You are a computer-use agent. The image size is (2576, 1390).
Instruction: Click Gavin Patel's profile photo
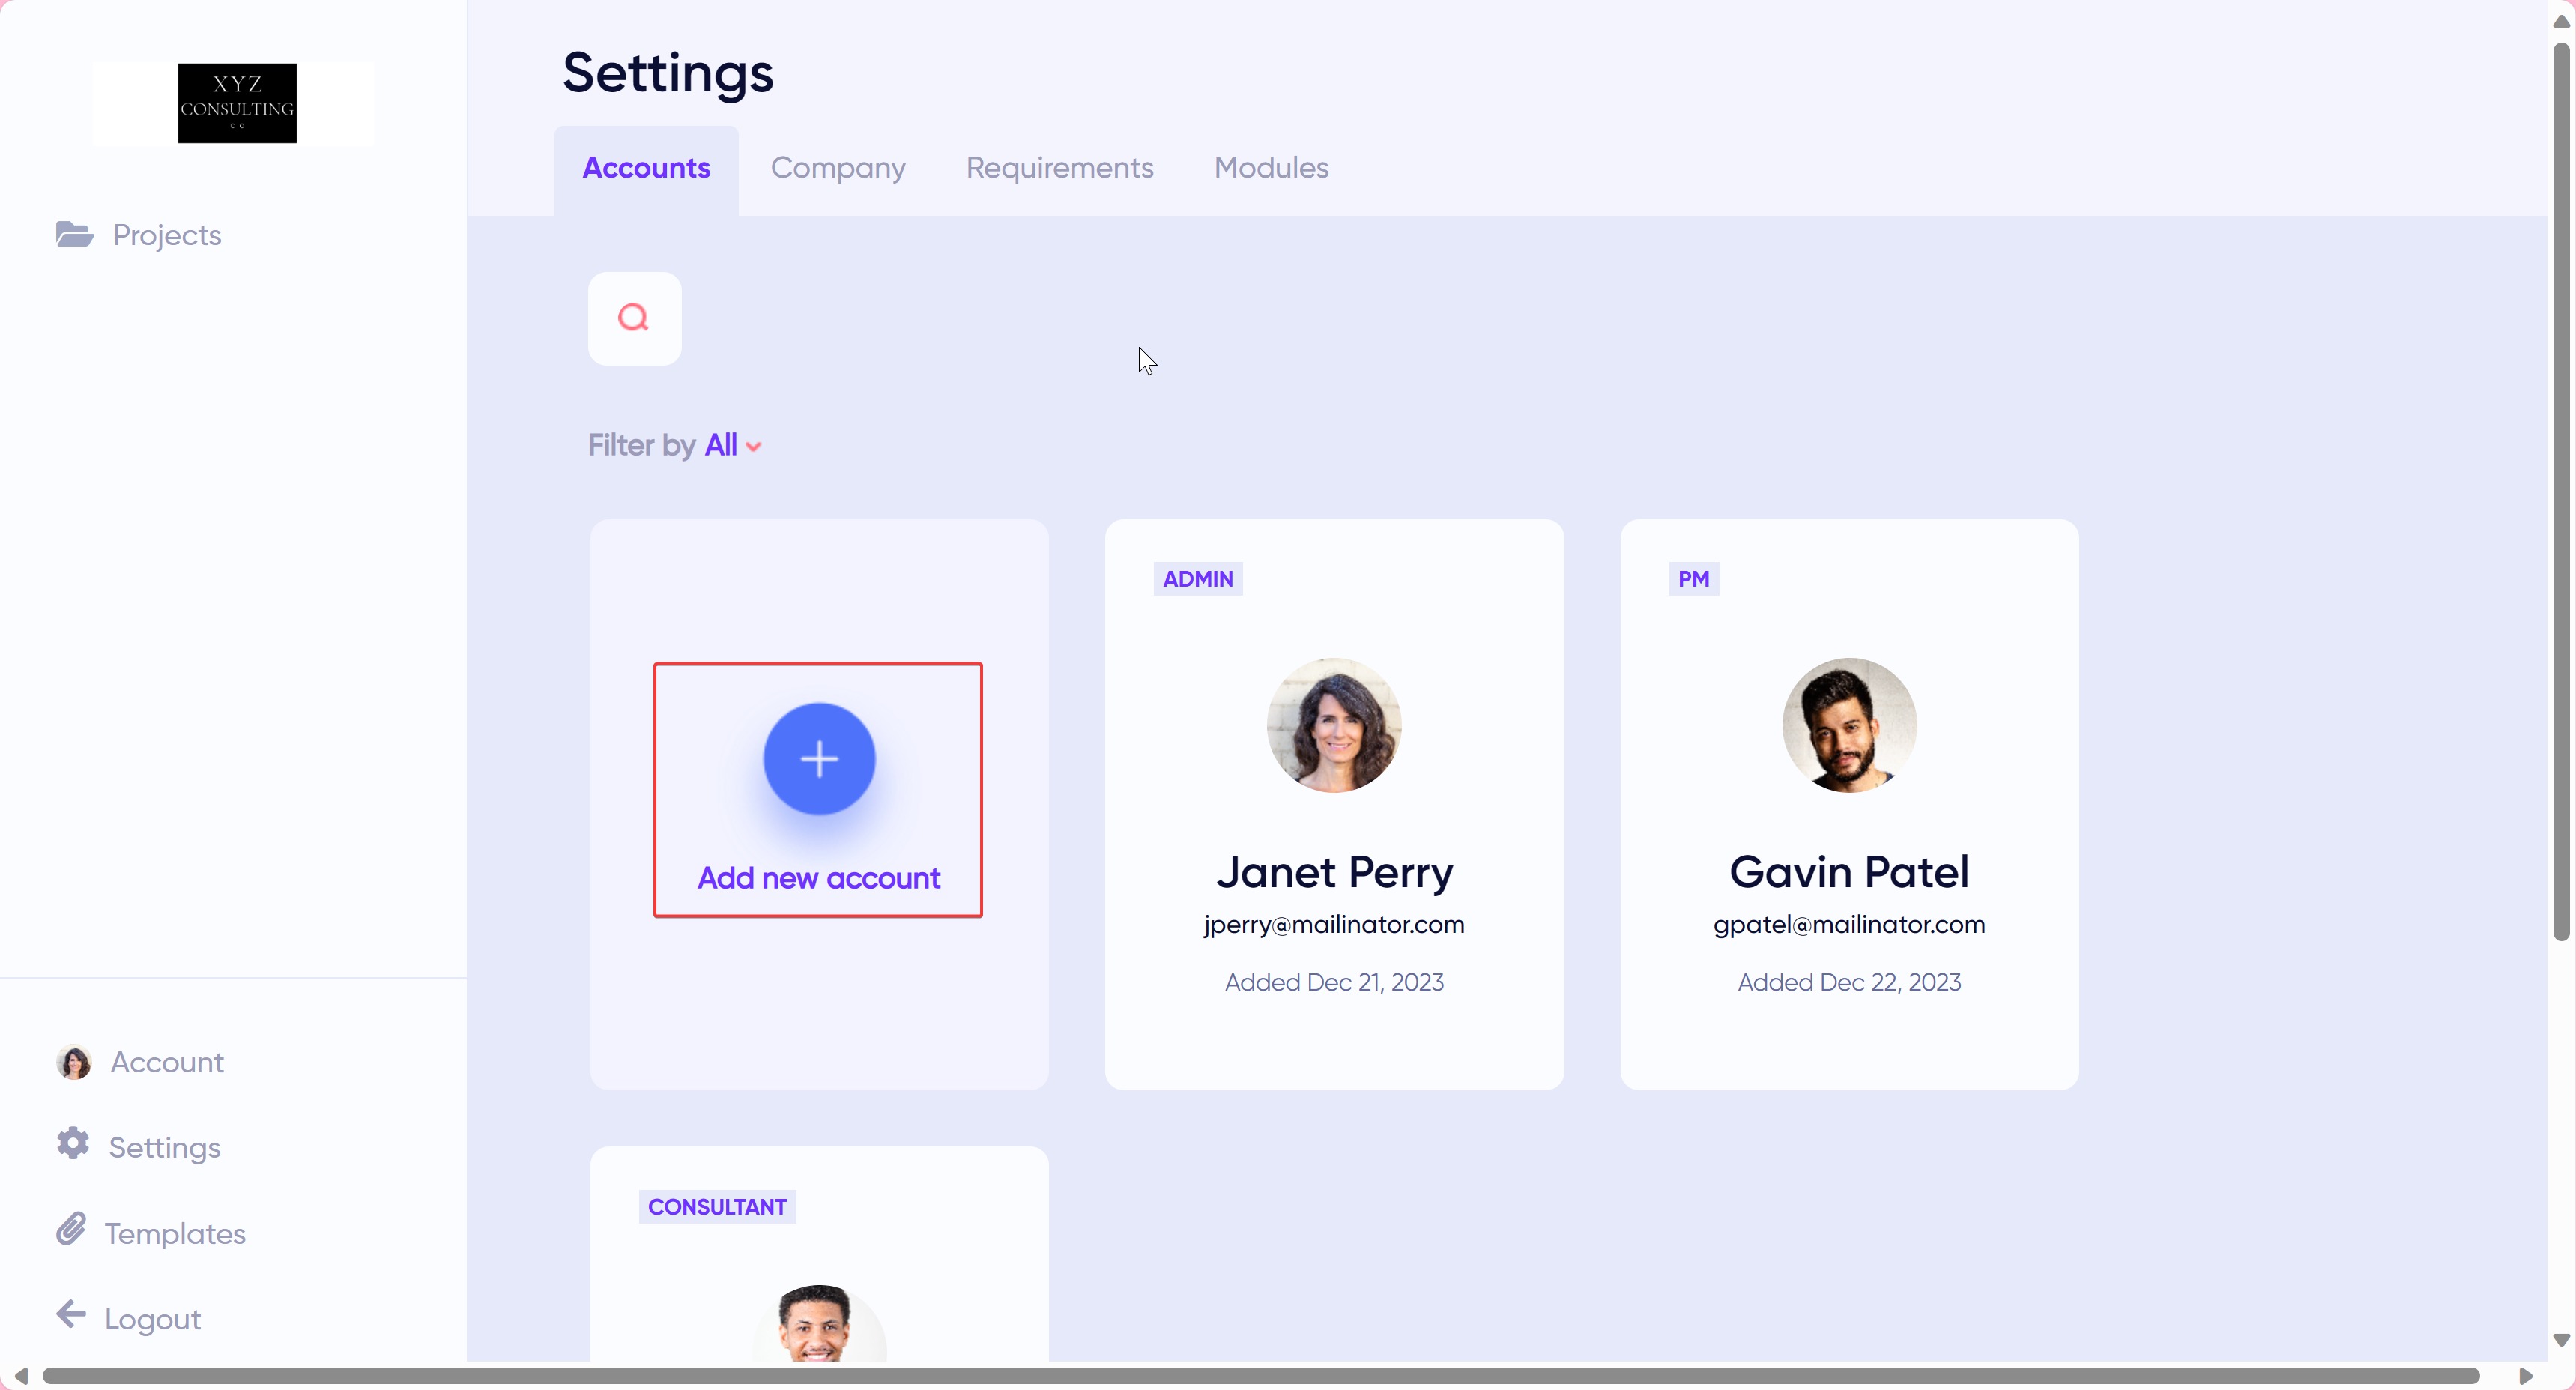(1848, 725)
